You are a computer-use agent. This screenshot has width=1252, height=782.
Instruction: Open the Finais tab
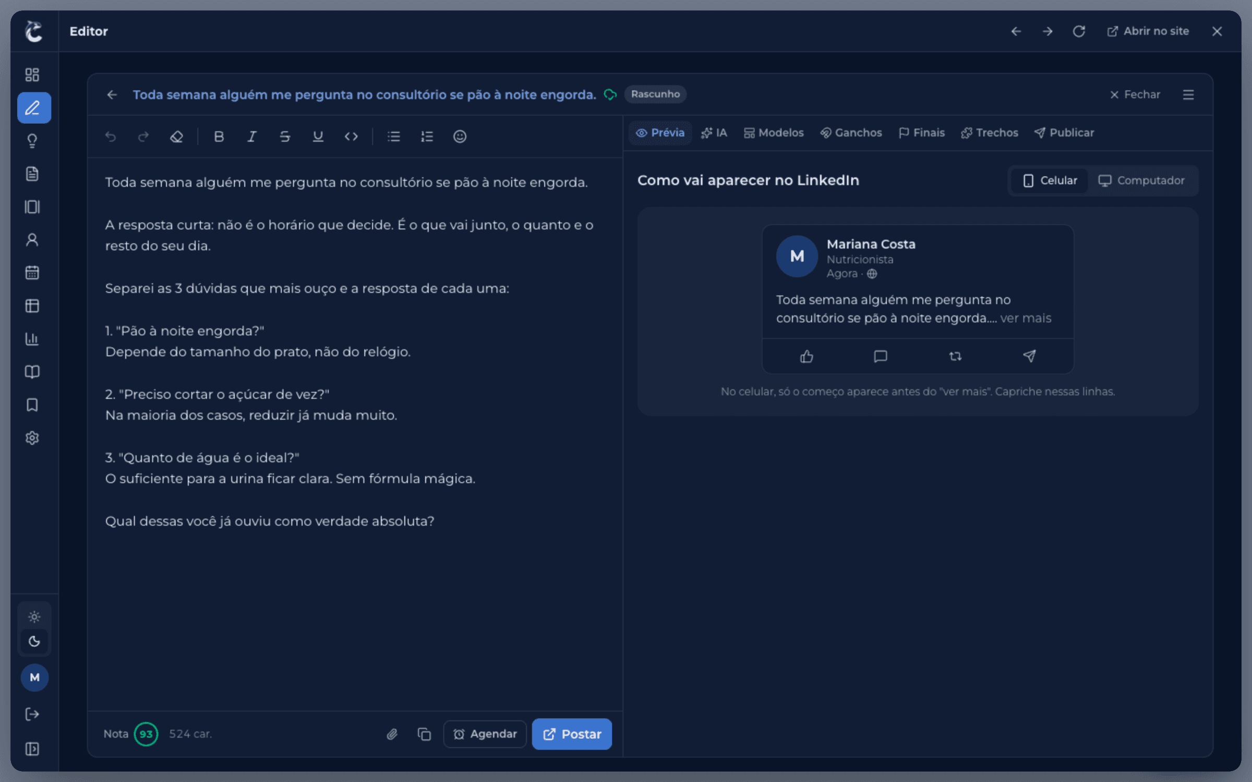[921, 133]
